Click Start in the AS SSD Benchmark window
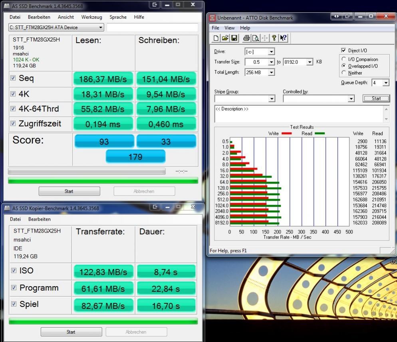This screenshot has height=342, width=397. (x=69, y=191)
